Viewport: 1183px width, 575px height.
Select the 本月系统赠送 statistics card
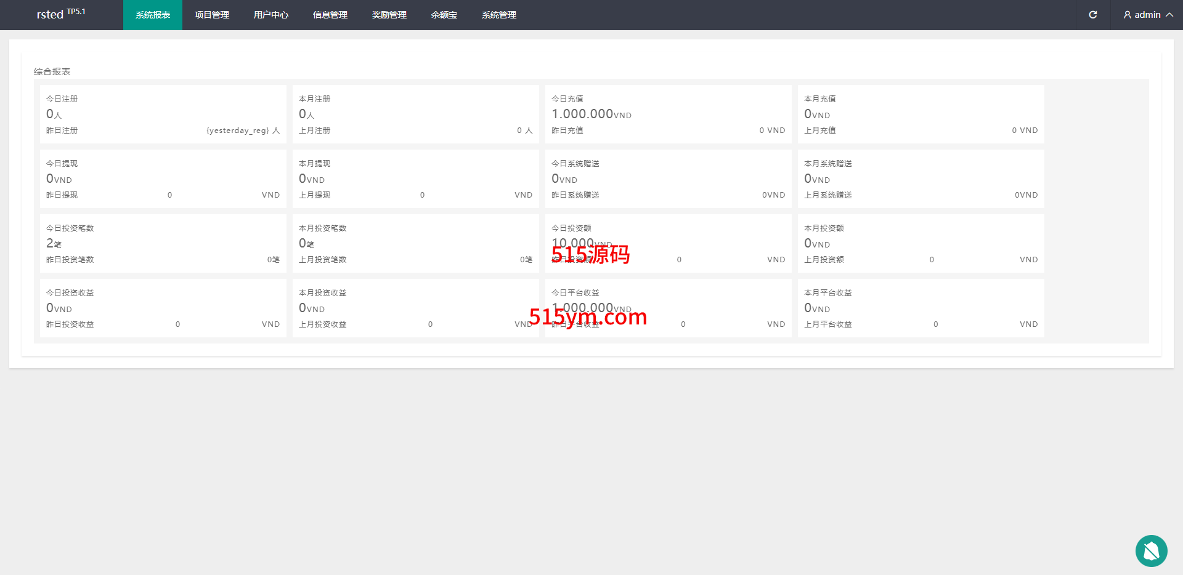tap(921, 179)
